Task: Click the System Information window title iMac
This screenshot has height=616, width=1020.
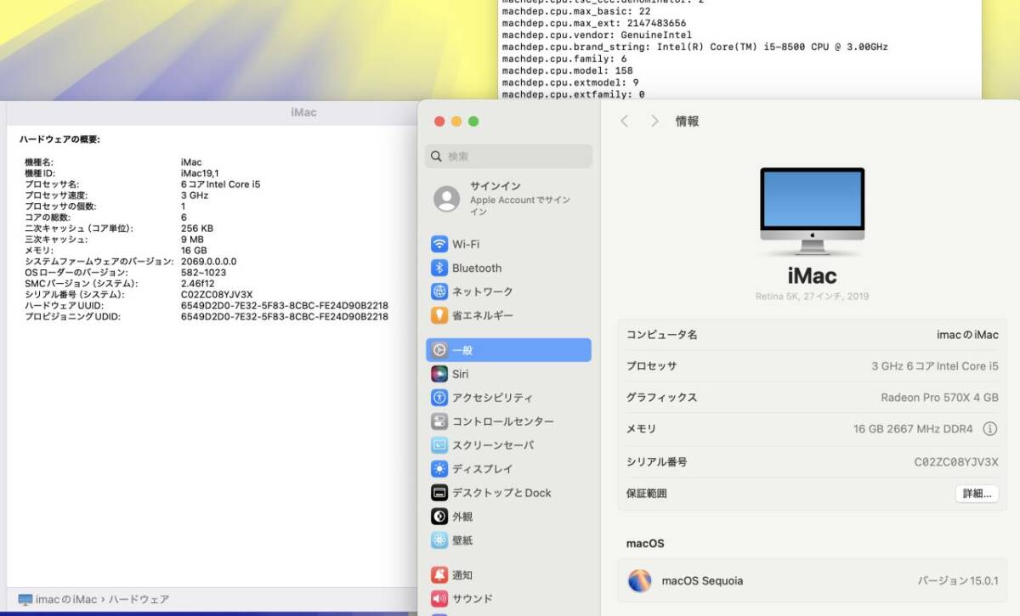Action: point(303,112)
